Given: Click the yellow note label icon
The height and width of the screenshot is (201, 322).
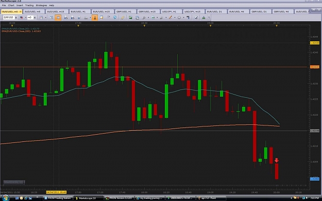Looking at the screenshot, I should 101,17.
